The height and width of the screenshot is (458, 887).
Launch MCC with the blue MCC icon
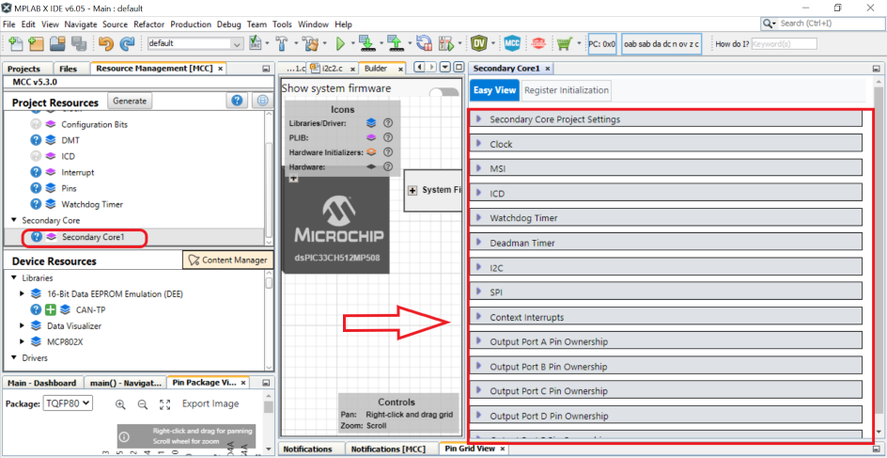pos(512,43)
